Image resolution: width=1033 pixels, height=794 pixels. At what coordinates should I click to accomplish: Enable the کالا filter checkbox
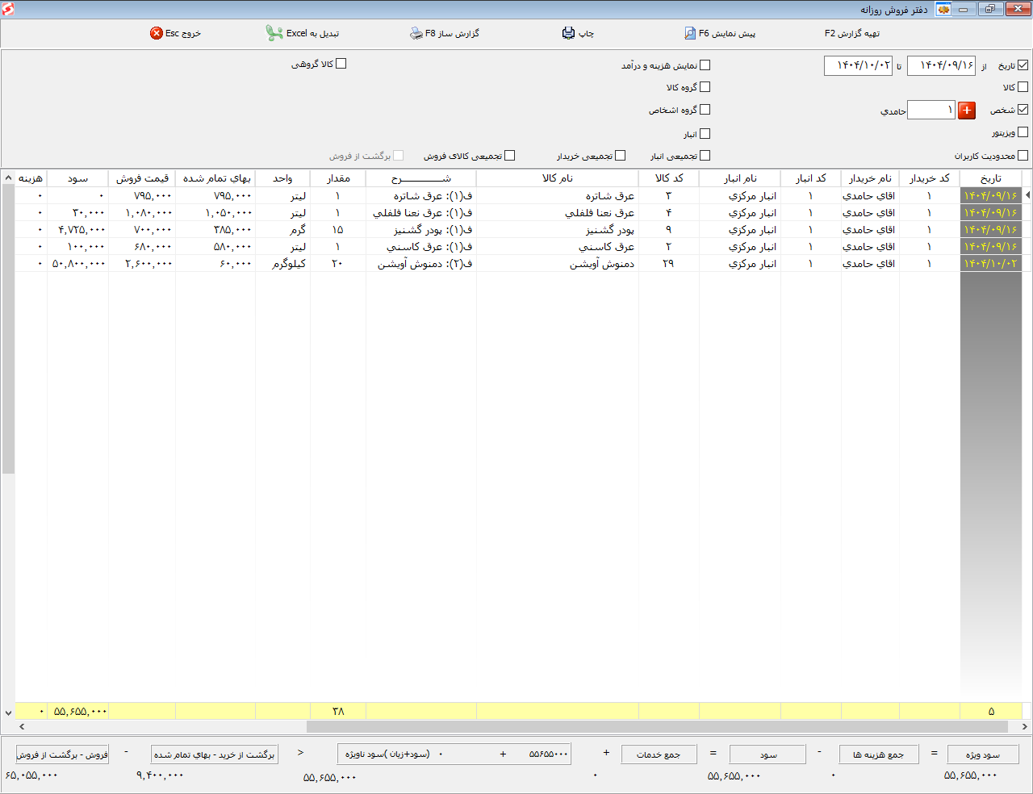[x=1023, y=87]
